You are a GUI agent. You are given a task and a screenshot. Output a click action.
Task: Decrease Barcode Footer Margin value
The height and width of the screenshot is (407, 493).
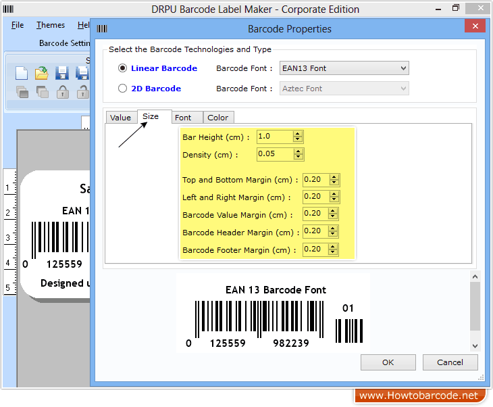(x=333, y=253)
